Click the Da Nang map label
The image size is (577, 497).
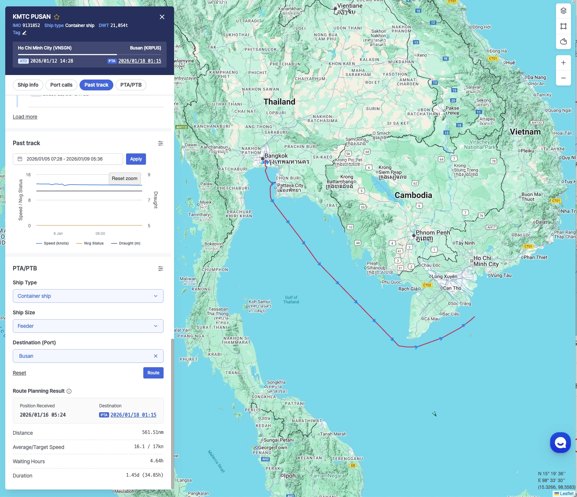point(537,77)
